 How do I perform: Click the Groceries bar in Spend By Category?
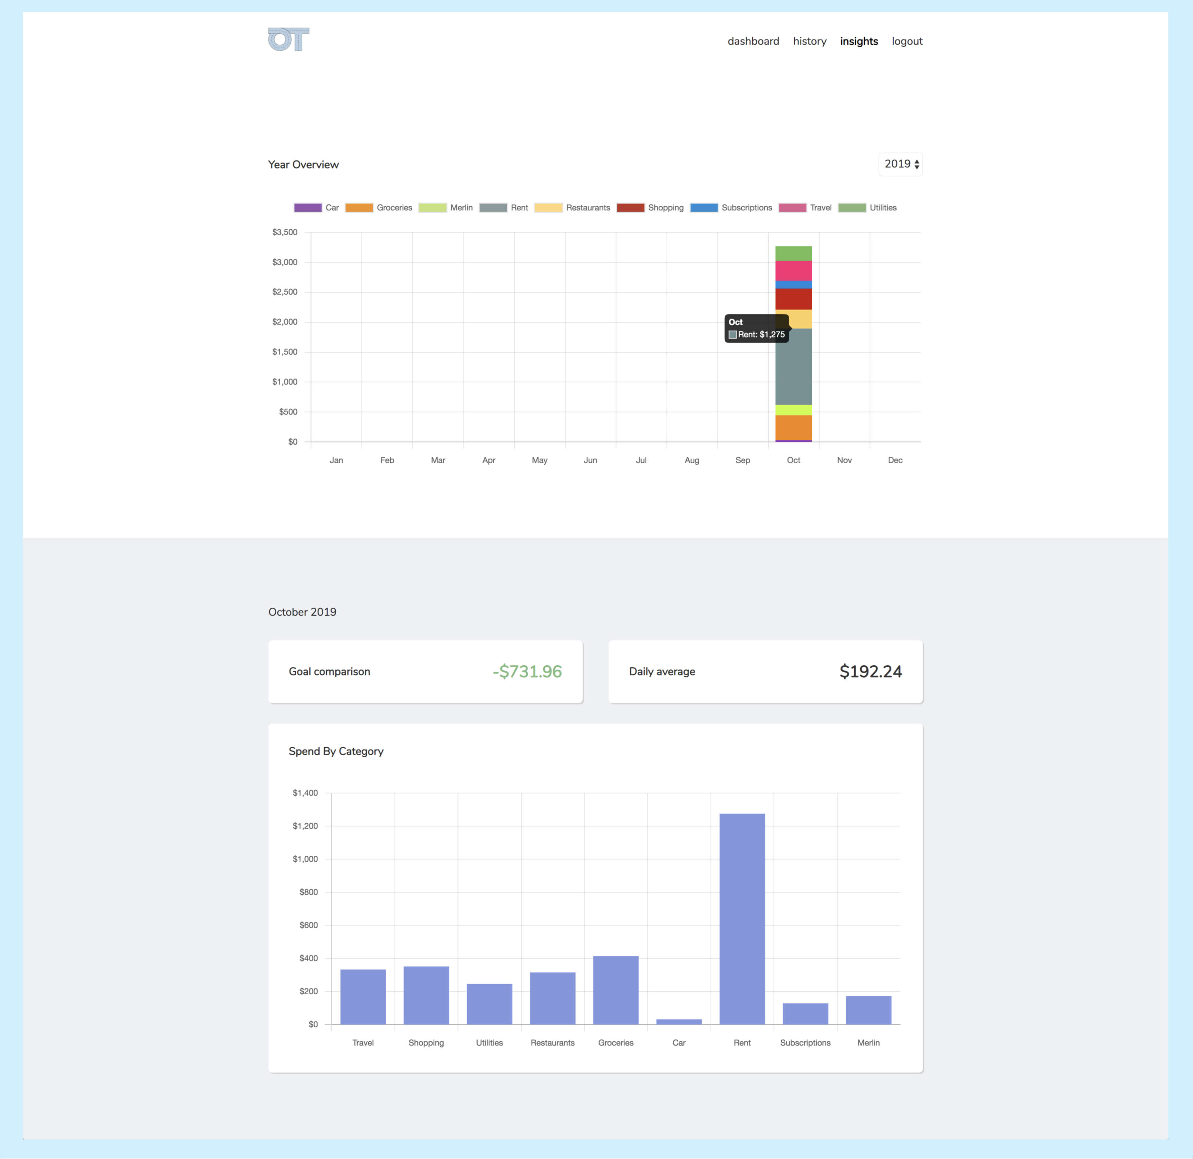[x=615, y=990]
